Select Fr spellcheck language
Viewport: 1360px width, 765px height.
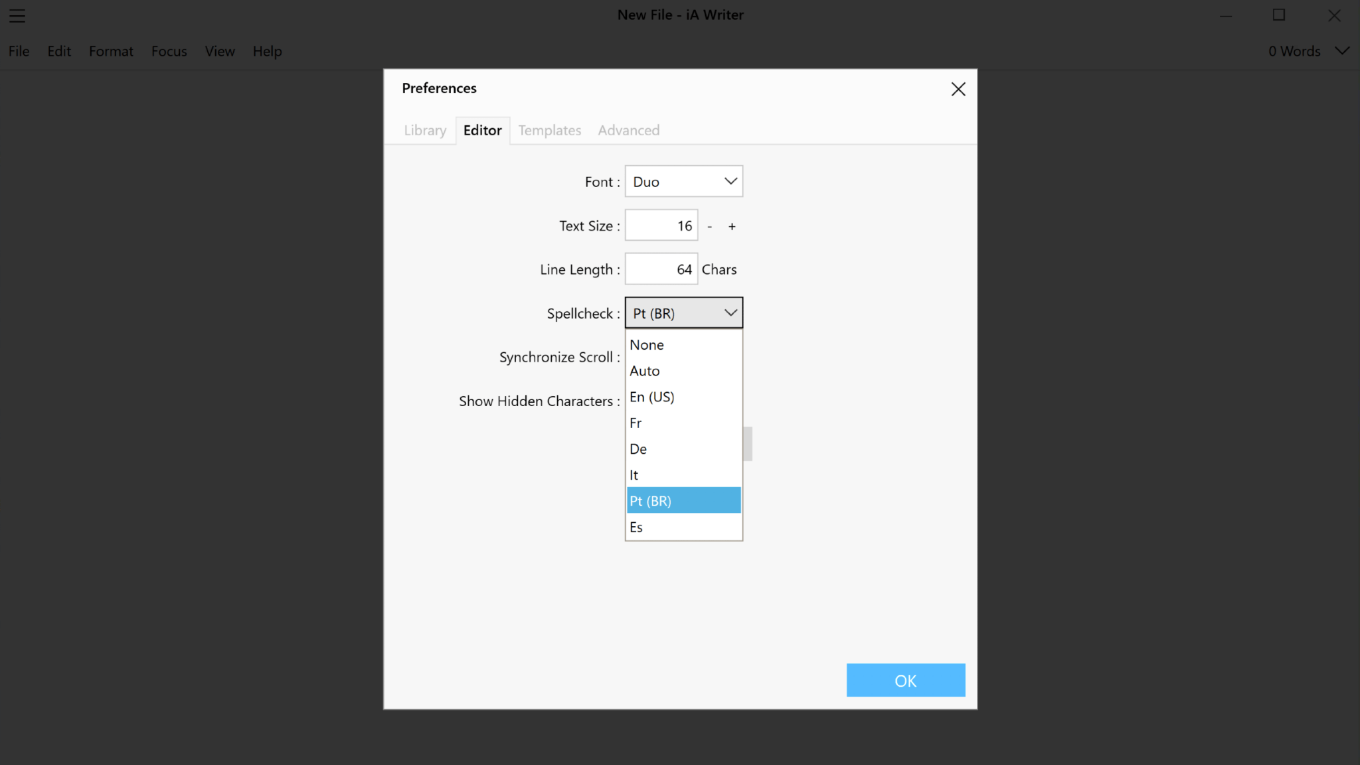pyautogui.click(x=683, y=423)
